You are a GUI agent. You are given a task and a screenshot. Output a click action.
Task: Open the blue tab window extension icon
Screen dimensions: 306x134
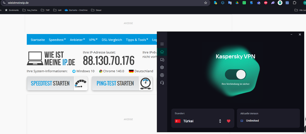coord(287,3)
